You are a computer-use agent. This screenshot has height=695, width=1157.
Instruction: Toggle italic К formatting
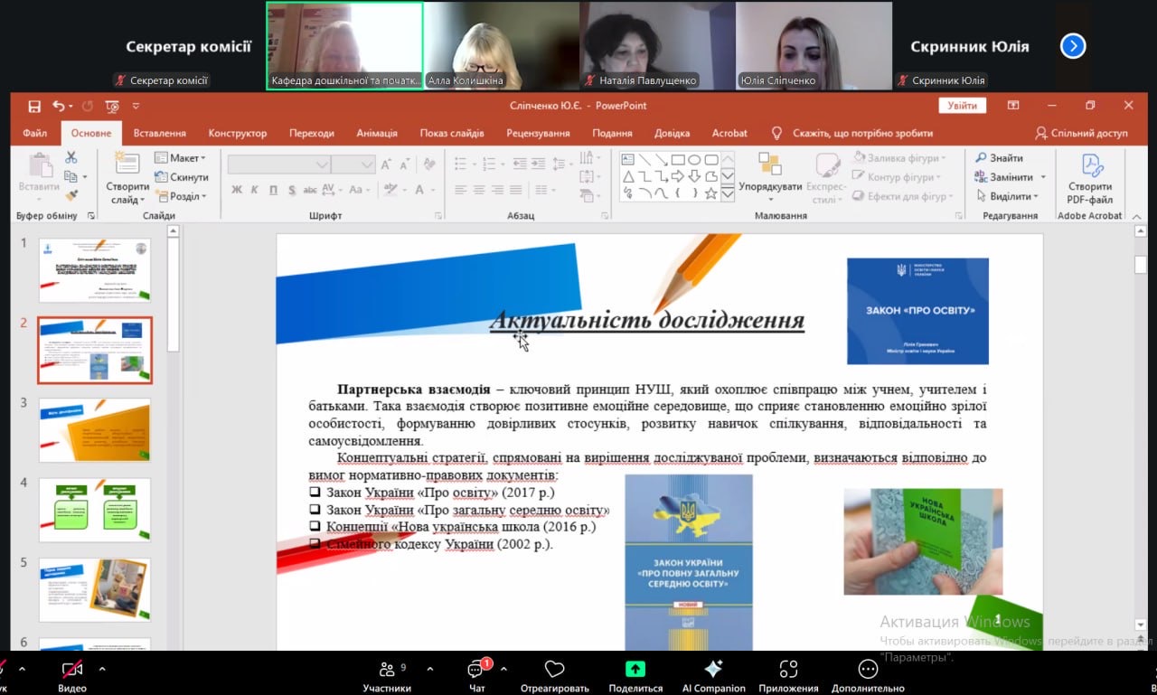click(255, 190)
